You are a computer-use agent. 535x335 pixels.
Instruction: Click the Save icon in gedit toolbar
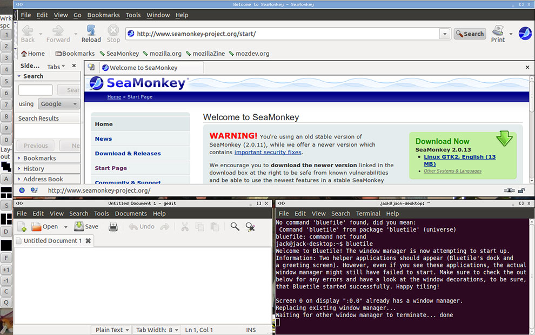coord(79,226)
